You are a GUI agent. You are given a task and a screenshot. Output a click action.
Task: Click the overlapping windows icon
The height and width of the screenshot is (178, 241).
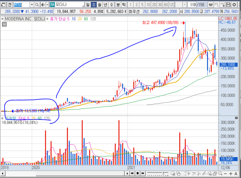178,174
